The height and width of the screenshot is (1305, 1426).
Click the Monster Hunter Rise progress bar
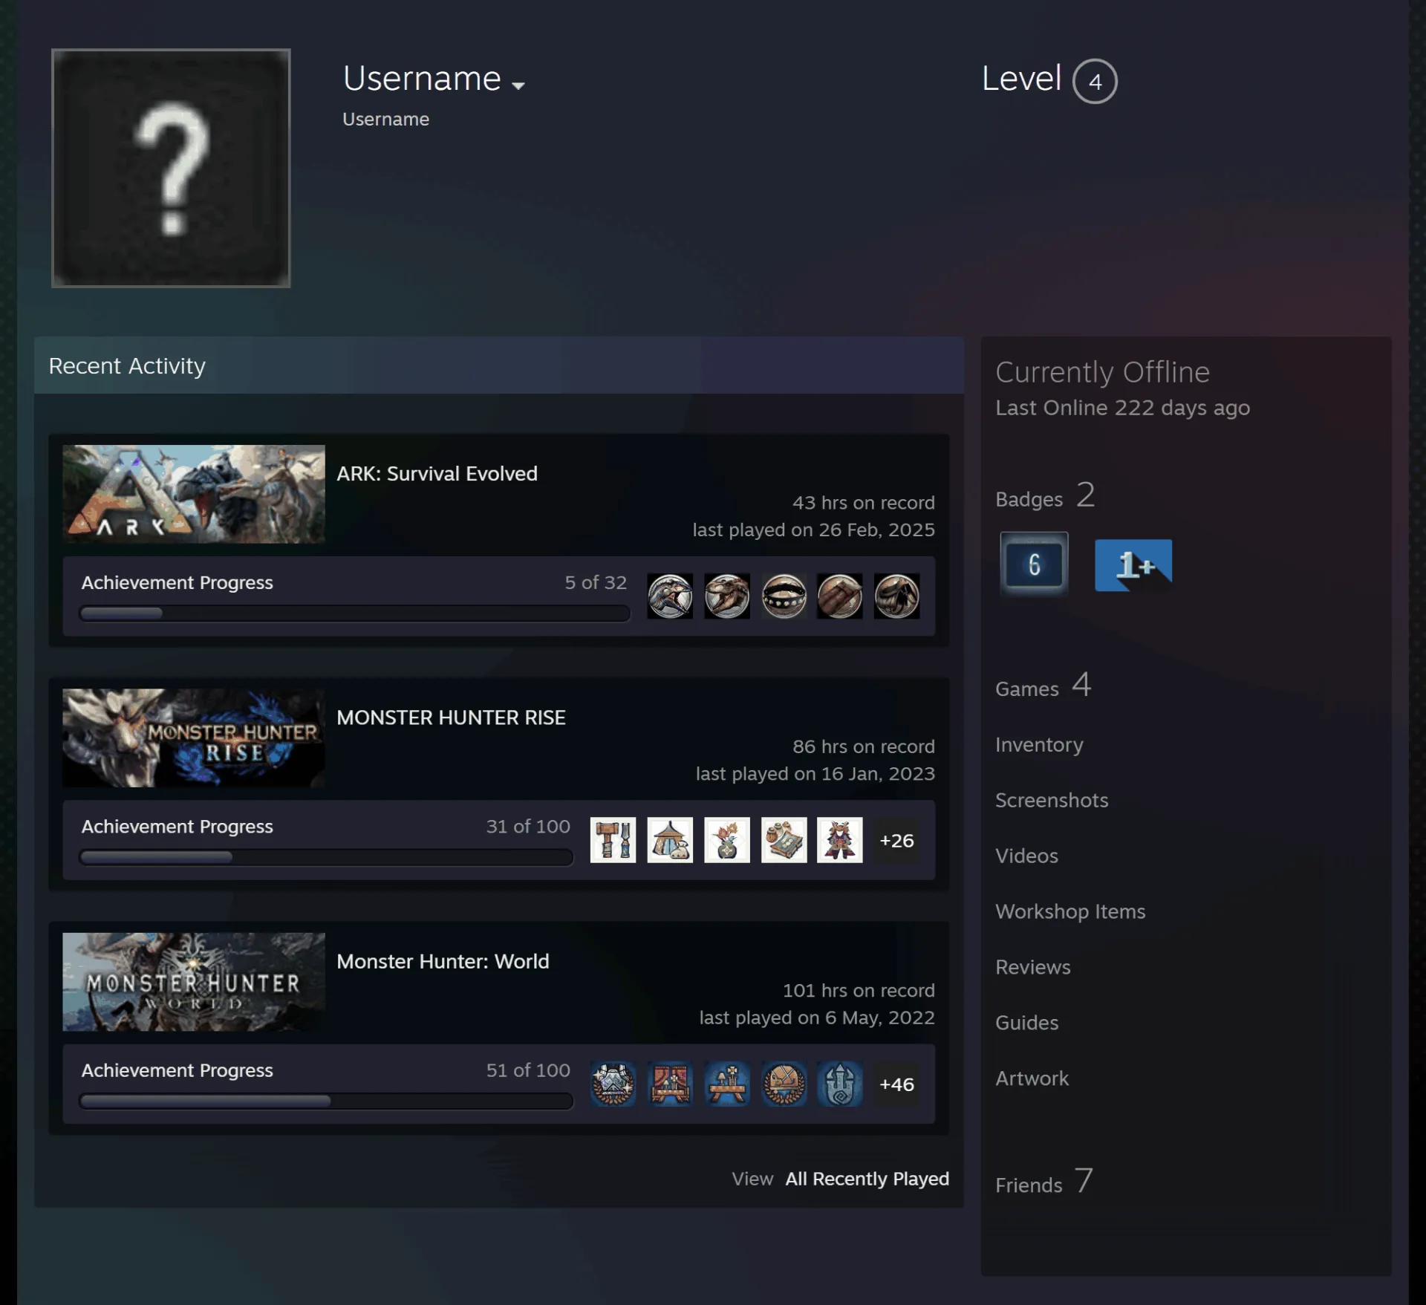(x=326, y=857)
